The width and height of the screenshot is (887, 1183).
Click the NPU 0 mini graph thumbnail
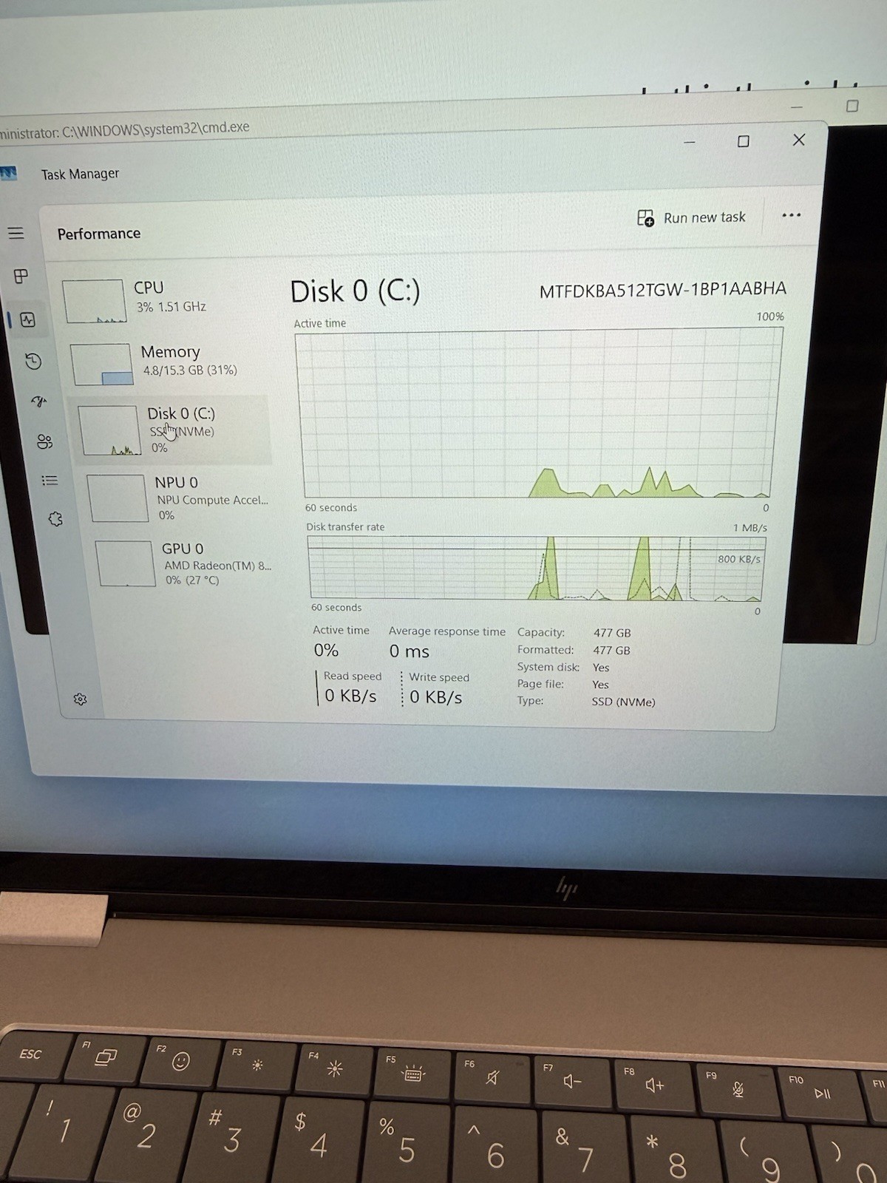[x=118, y=498]
